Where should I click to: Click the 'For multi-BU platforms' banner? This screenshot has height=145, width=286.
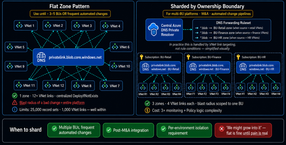coord(208,14)
